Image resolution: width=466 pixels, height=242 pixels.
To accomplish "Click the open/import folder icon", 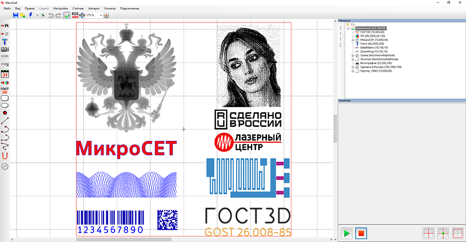I will point(22,15).
